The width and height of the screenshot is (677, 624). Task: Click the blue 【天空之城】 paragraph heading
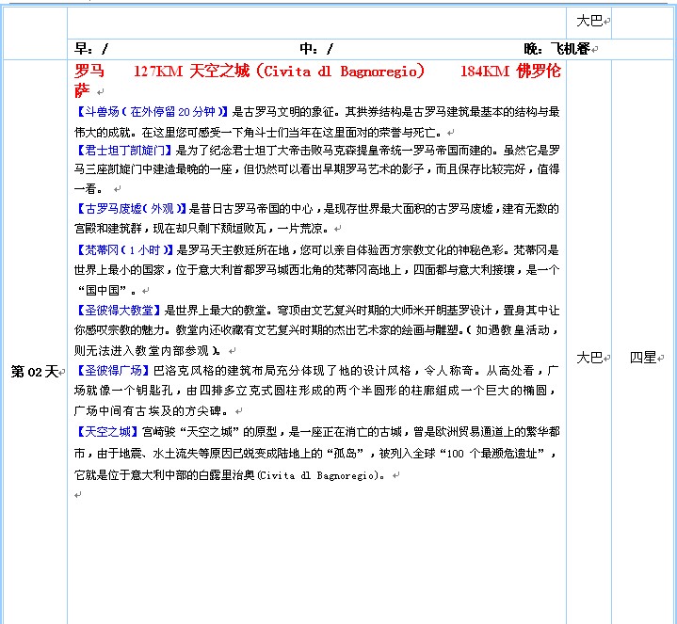106,431
